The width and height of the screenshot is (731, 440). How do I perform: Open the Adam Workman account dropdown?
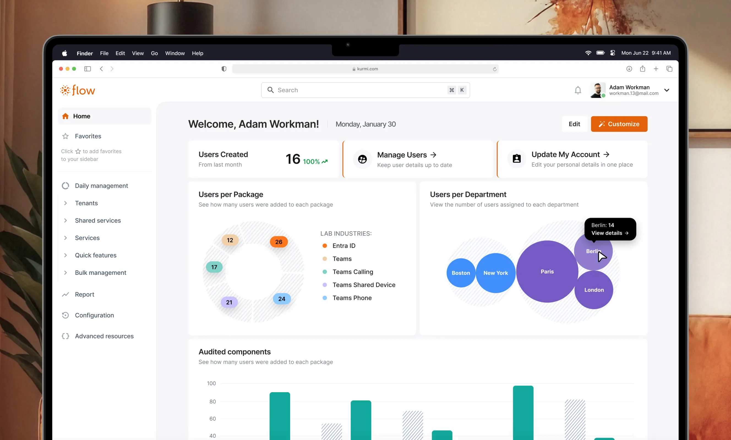coord(666,90)
